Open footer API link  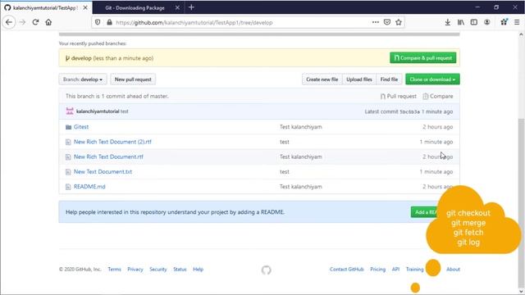[395, 270]
